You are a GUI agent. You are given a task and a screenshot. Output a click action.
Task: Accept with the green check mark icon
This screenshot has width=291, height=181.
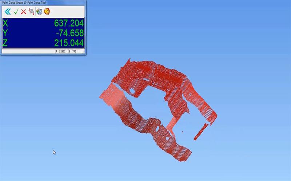point(16,12)
